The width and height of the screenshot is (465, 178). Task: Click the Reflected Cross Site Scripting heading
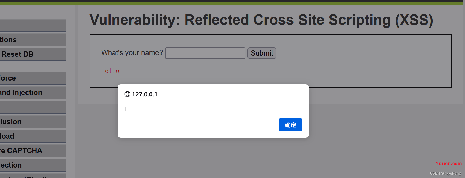(x=261, y=20)
